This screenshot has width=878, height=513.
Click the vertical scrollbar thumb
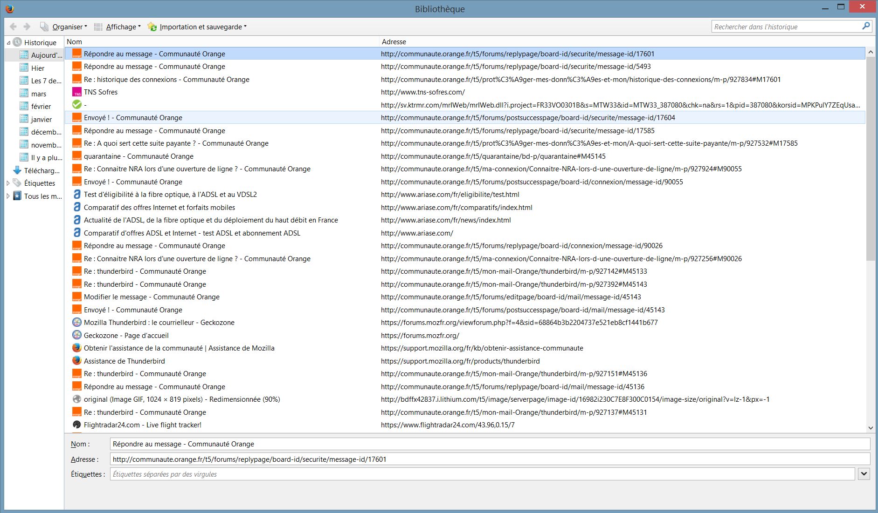tap(871, 159)
